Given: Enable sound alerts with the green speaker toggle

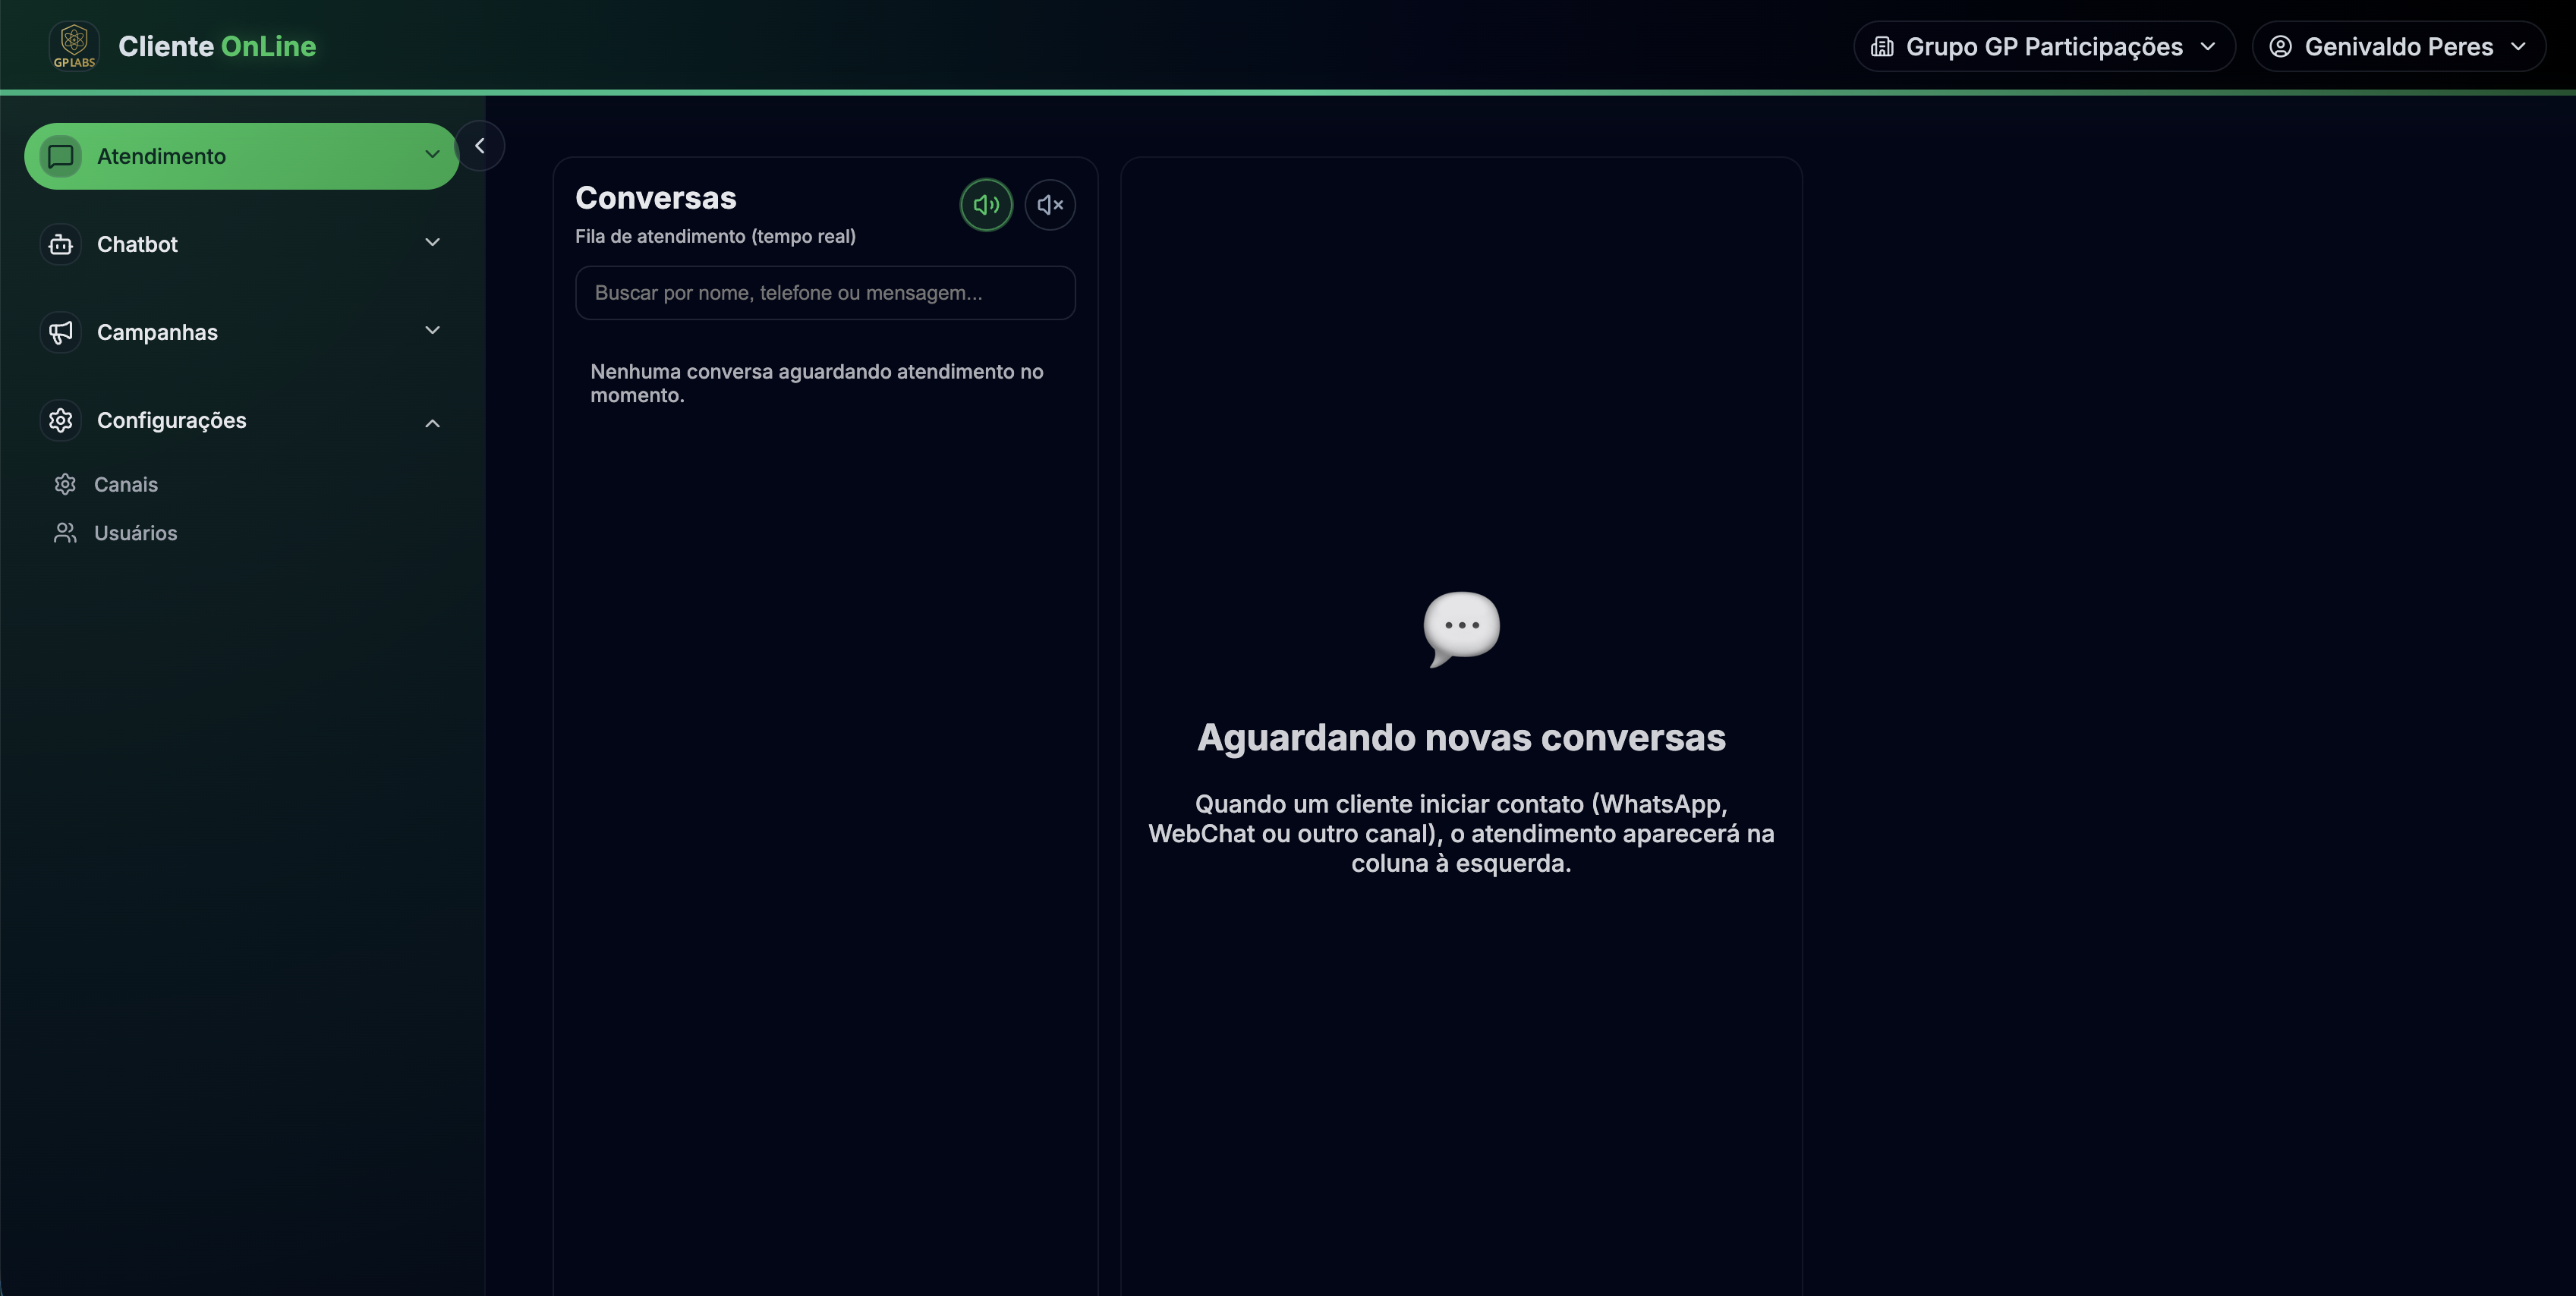Looking at the screenshot, I should pyautogui.click(x=986, y=204).
